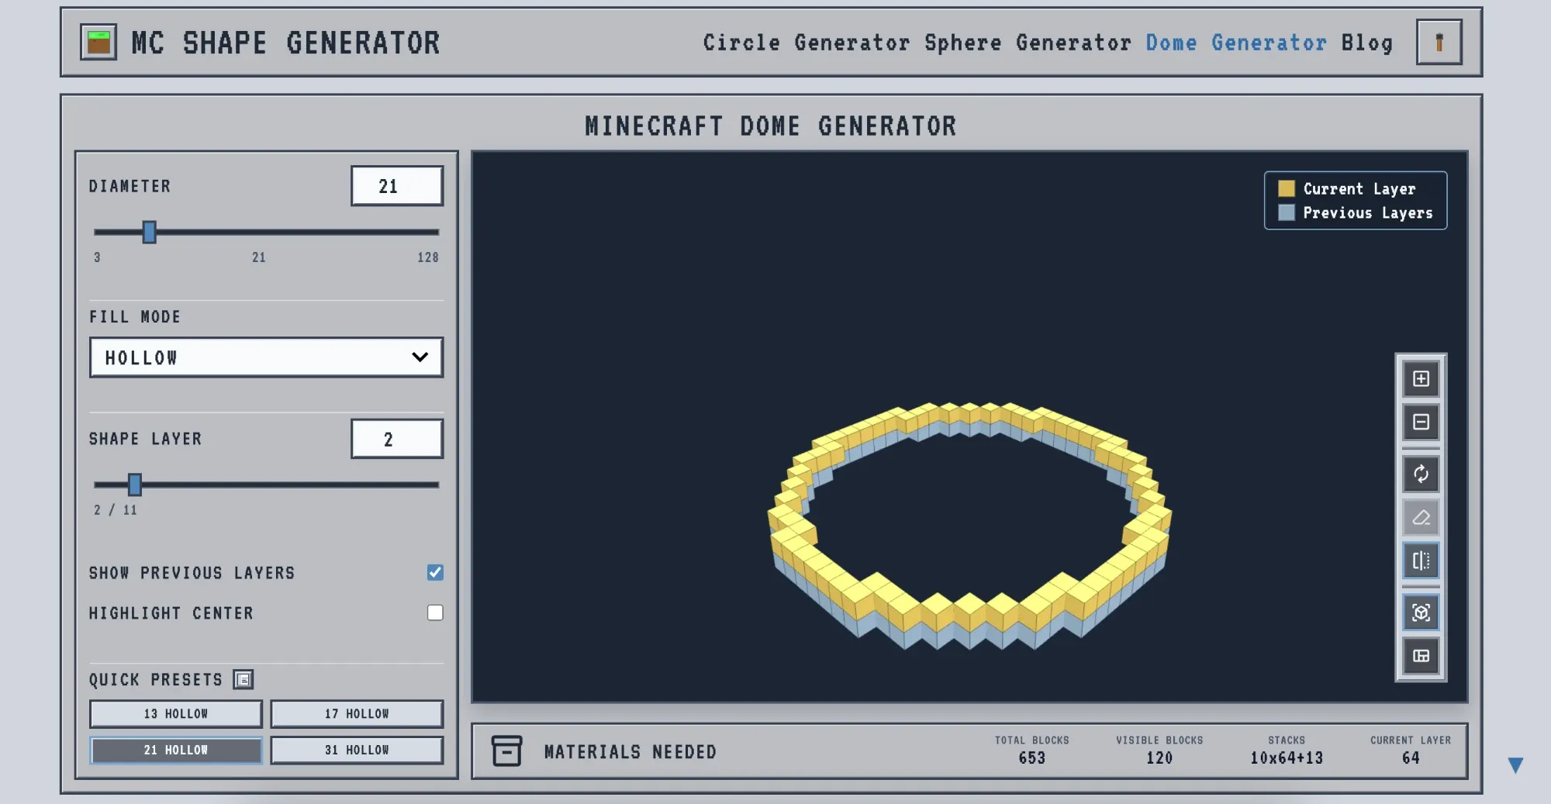Image resolution: width=1551 pixels, height=804 pixels.
Task: Open the Blog link
Action: pyautogui.click(x=1367, y=43)
